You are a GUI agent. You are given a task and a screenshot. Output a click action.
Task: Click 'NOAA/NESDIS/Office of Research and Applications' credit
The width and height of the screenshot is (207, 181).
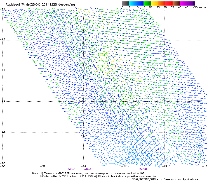165,179
